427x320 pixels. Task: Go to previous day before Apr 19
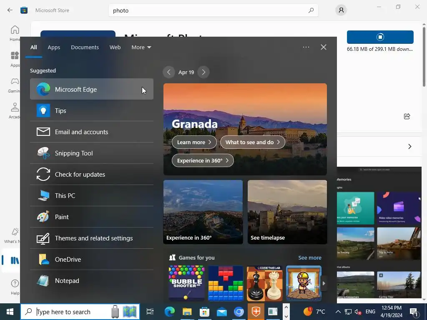[169, 72]
